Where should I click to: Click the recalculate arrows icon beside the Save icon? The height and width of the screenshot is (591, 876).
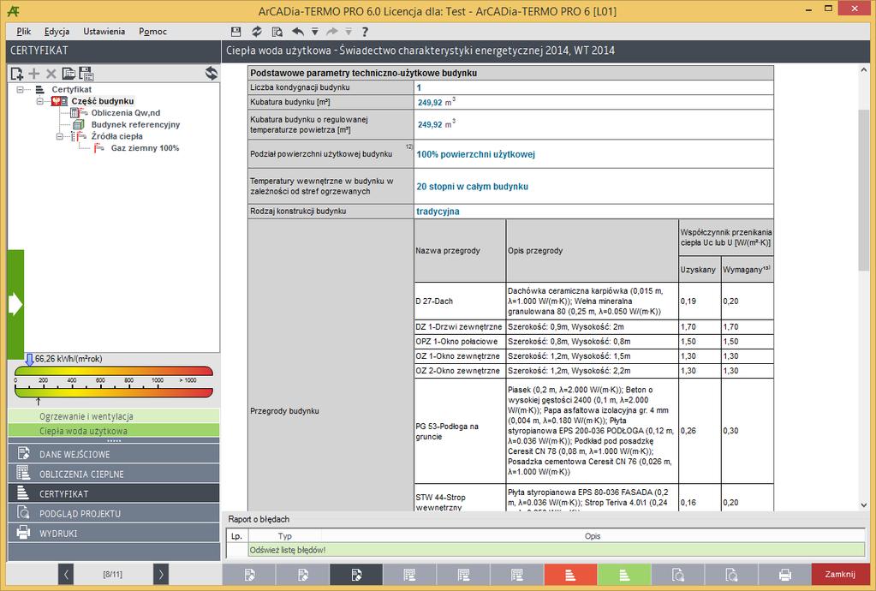(256, 32)
